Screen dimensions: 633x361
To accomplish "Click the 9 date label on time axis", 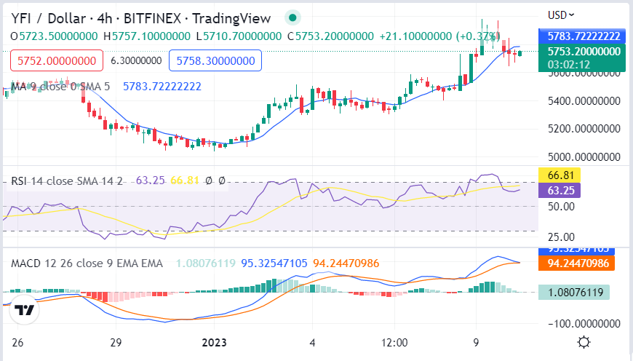I will [x=476, y=342].
